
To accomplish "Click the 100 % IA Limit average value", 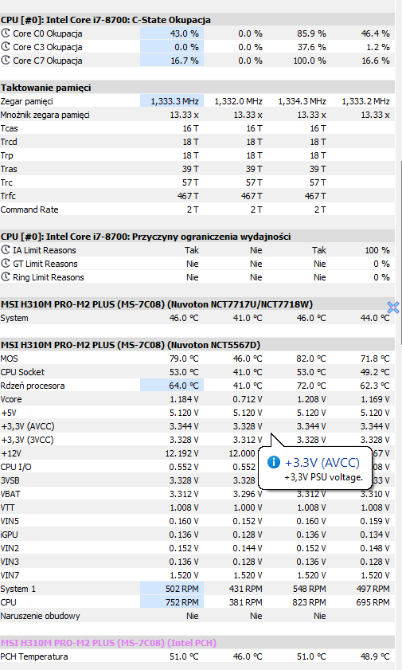I will [377, 250].
